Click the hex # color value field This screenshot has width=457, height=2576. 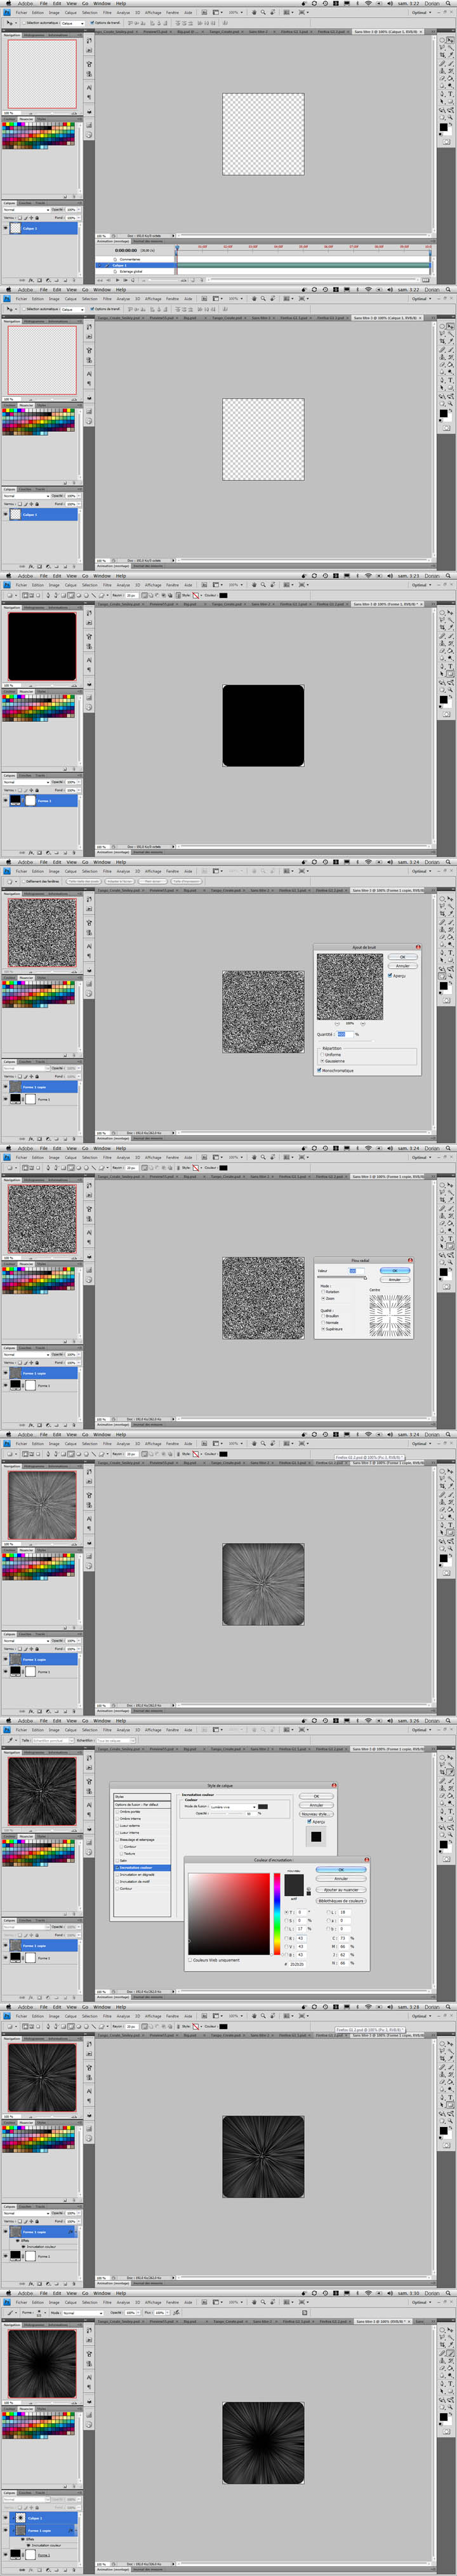296,1964
